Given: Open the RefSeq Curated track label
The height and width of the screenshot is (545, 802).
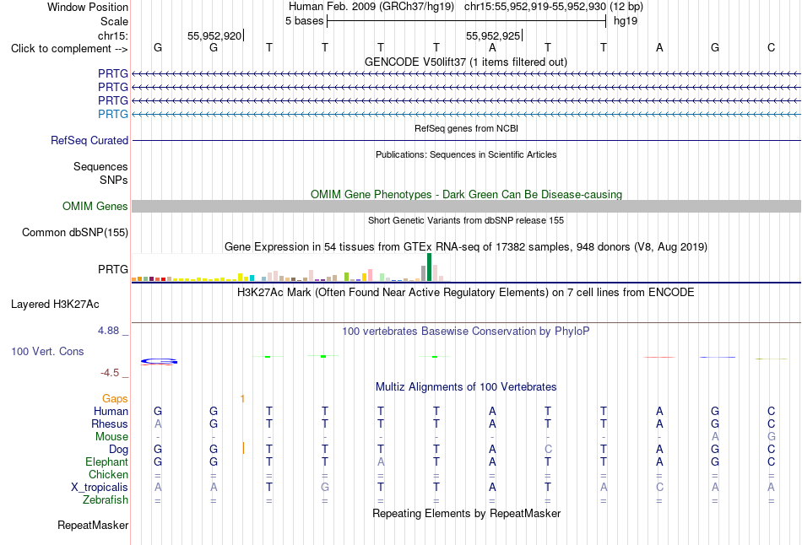Looking at the screenshot, I should (89, 140).
